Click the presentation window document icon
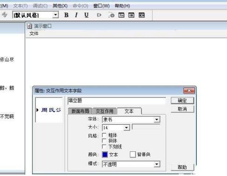 [30, 26]
